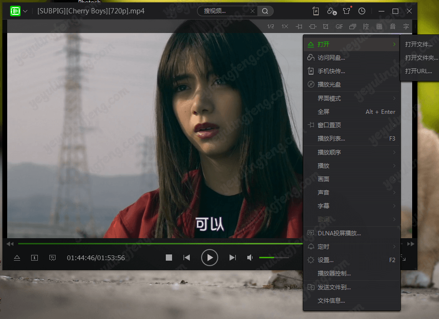Image resolution: width=439 pixels, height=319 pixels.
Task: Click the DLNA cast icon in control bar
Action: 52,258
